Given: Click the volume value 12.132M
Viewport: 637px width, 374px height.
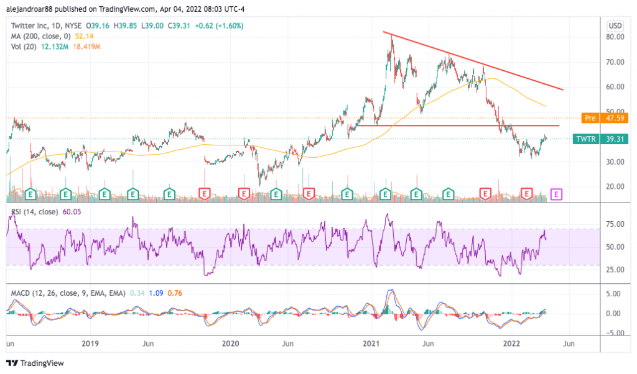Looking at the screenshot, I should tap(55, 47).
